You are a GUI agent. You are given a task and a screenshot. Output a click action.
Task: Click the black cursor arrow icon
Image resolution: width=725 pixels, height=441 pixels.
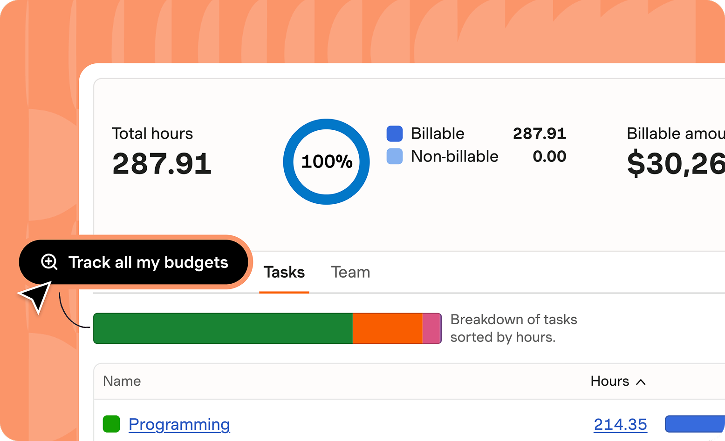point(36,296)
